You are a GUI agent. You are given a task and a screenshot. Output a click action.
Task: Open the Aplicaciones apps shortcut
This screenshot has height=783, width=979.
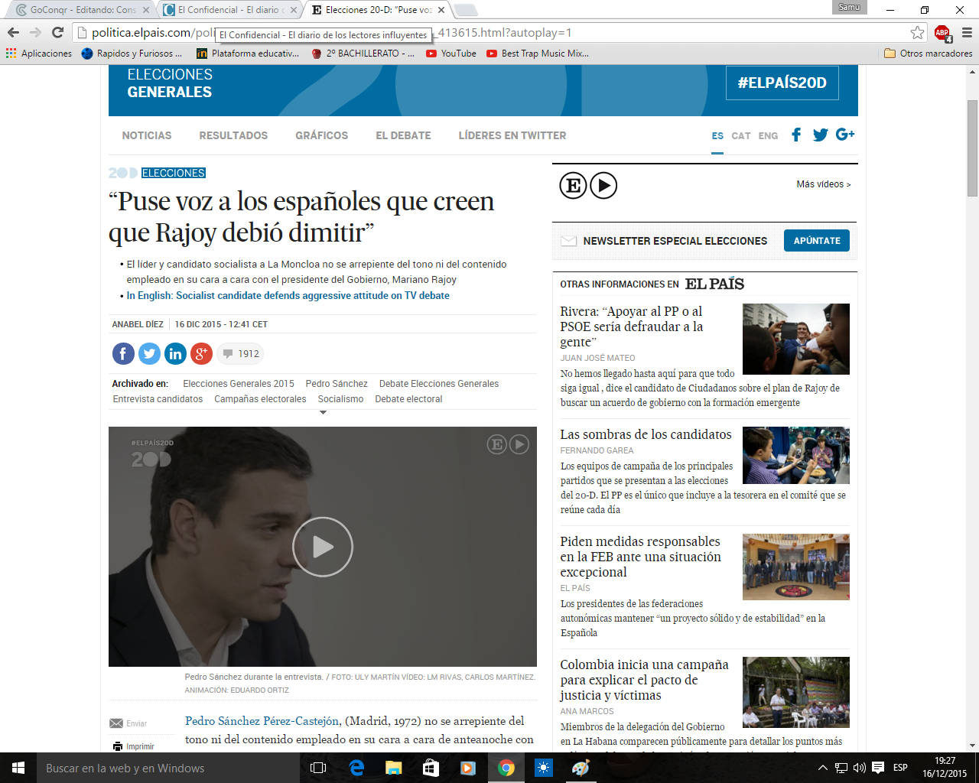pyautogui.click(x=39, y=54)
